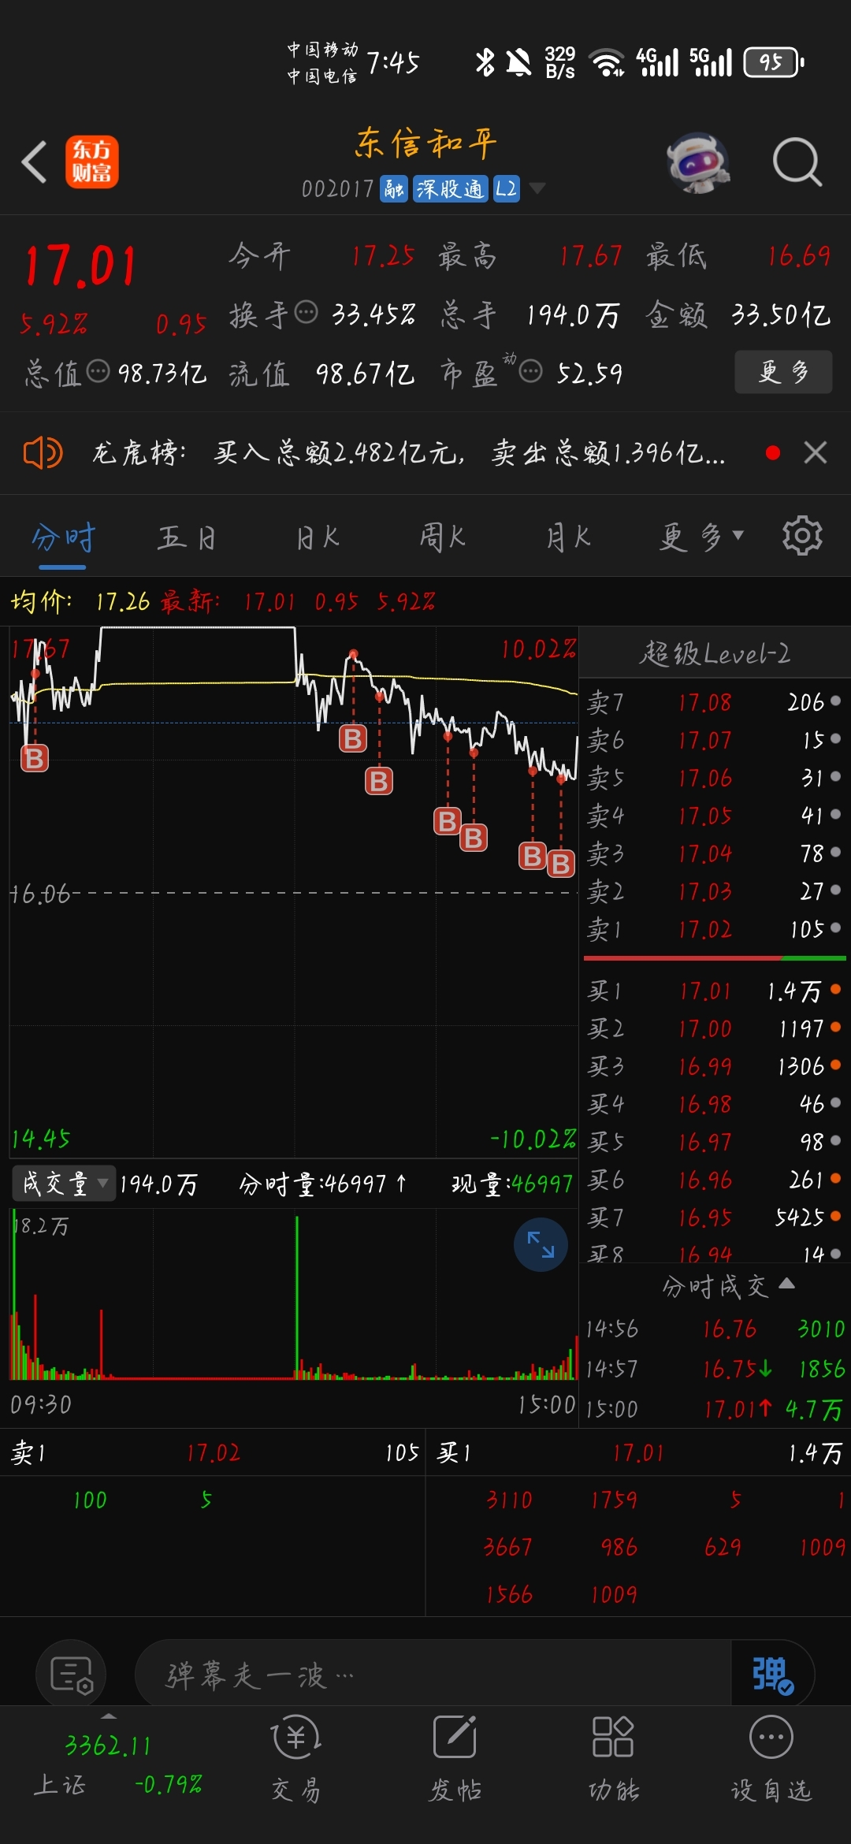The image size is (851, 1844).
Task: Select the 卖1 17.02 order row
Action: [714, 929]
